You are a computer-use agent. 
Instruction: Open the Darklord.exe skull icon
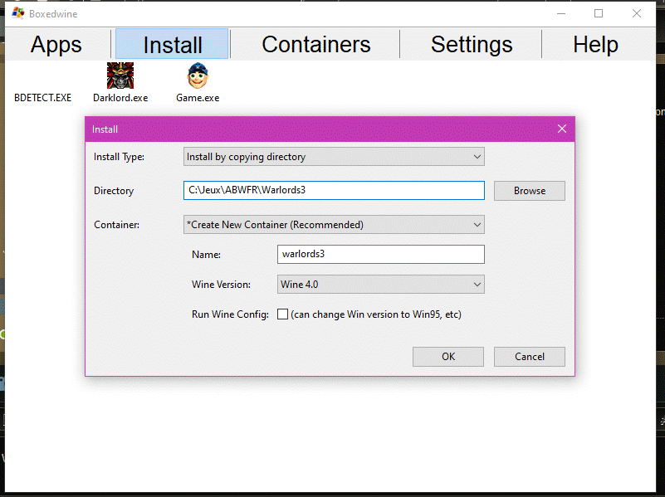click(x=120, y=76)
